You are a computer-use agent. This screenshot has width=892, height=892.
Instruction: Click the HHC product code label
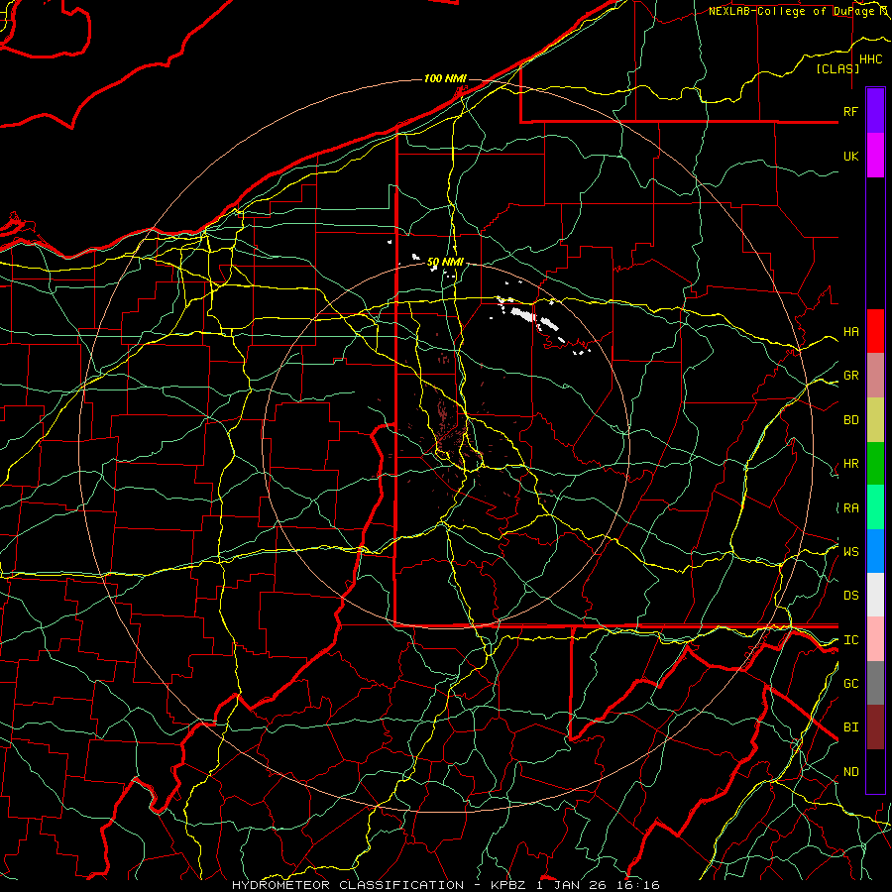pos(871,59)
